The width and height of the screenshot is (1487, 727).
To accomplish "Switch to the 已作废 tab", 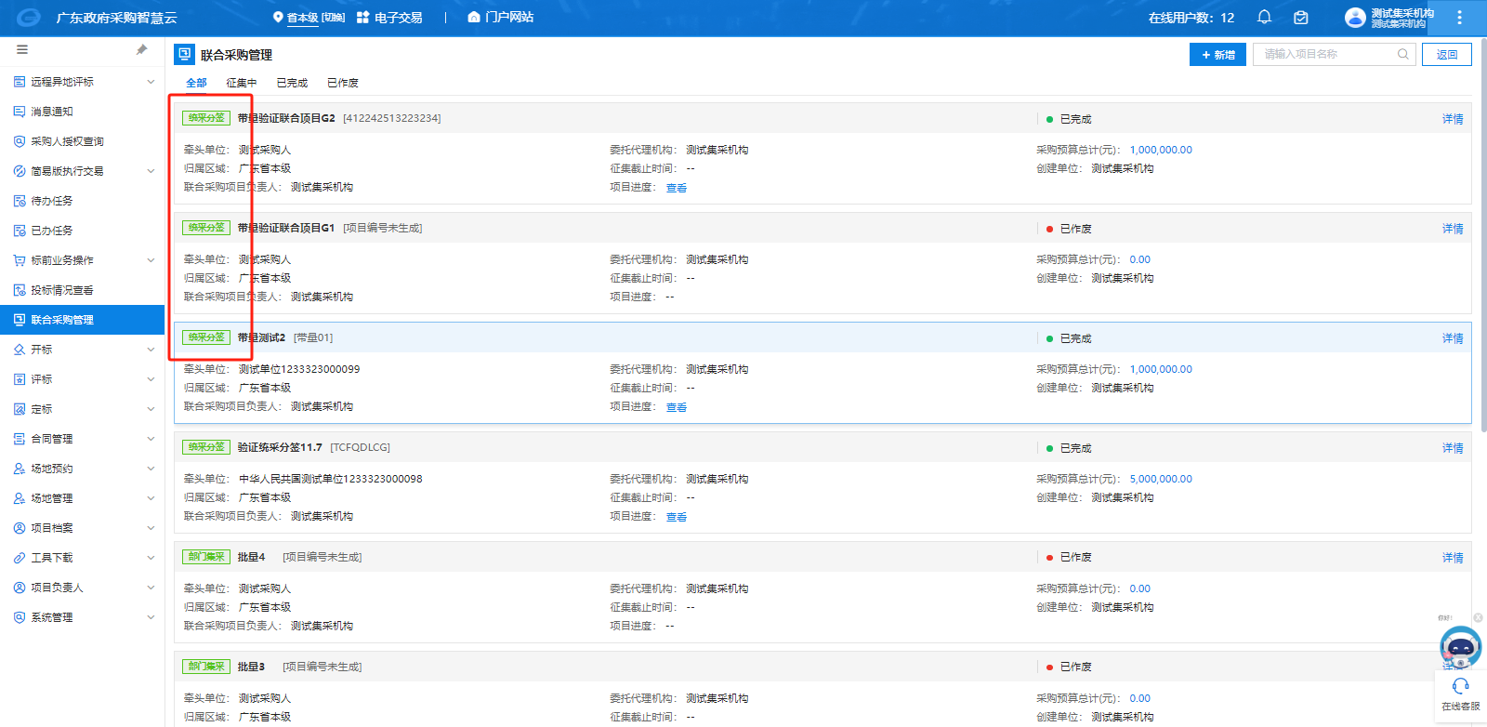I will (x=343, y=83).
